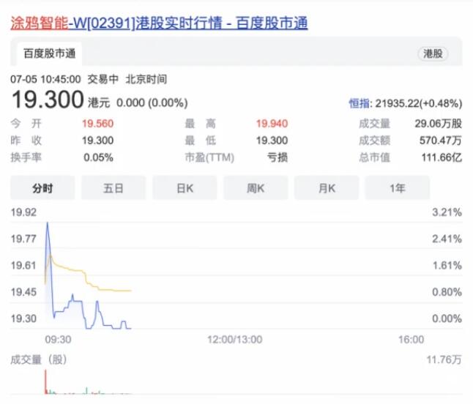473x410 pixels.
Task: Select the 百度股市通 tab
Action: pyautogui.click(x=50, y=53)
